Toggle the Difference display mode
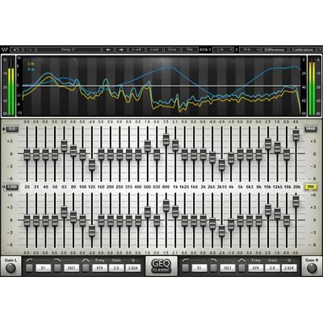 pyautogui.click(x=275, y=49)
